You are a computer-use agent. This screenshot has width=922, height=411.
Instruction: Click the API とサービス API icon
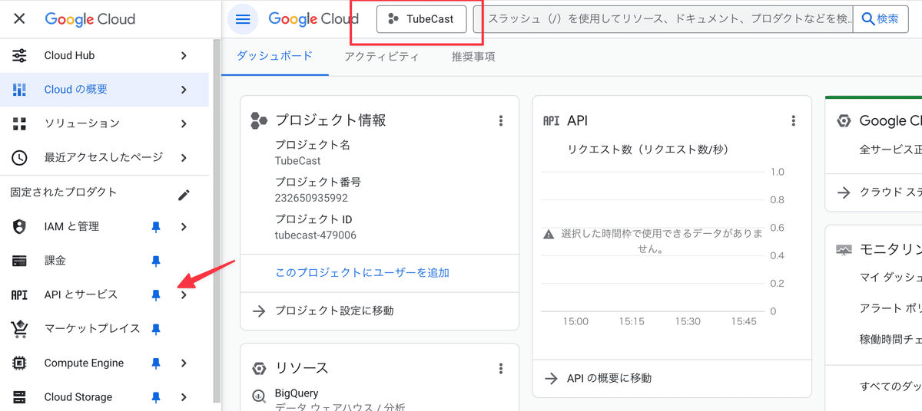[x=19, y=294]
